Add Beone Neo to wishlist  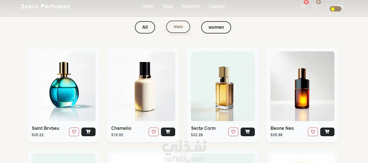313,132
